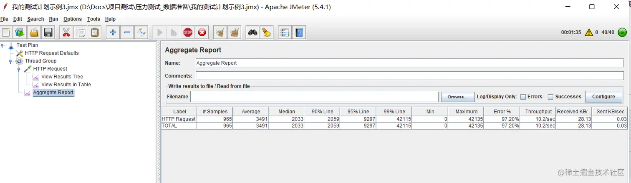Collapse the Thread Group node toggle

[x=11, y=61]
